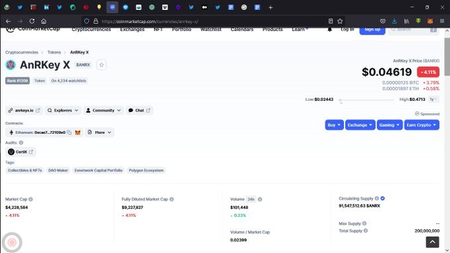Screen dimensions: 450x253
Task: Click the Circulating Supply verified badge
Action: (x=382, y=198)
